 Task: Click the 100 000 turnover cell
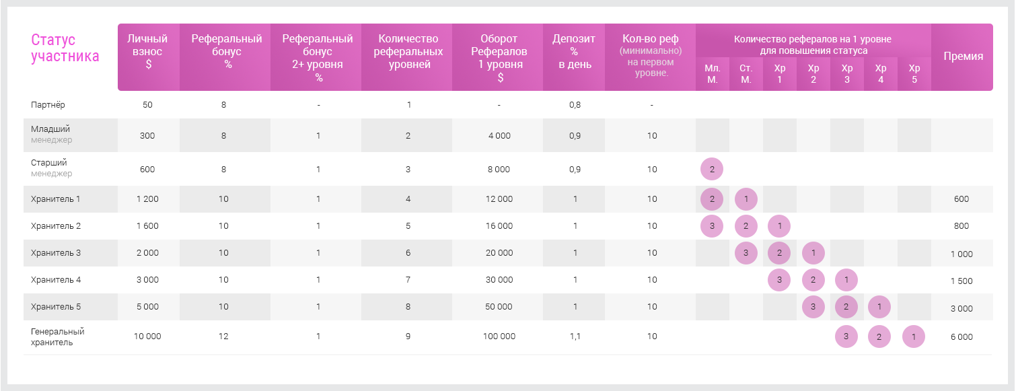coord(499,336)
